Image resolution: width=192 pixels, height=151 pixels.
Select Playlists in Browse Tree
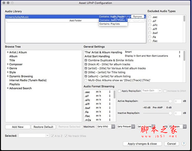click(14, 84)
